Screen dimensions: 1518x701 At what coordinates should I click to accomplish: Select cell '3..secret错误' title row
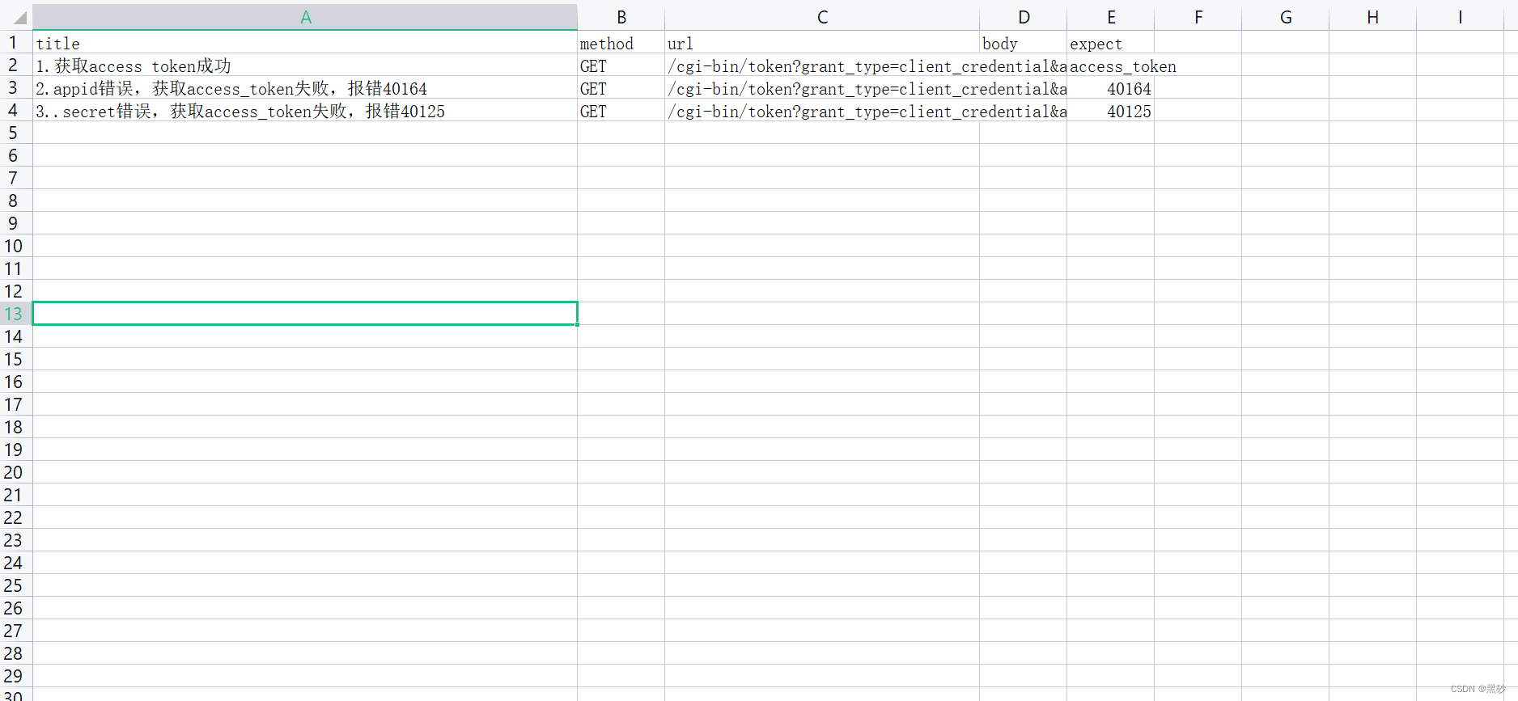(x=305, y=111)
